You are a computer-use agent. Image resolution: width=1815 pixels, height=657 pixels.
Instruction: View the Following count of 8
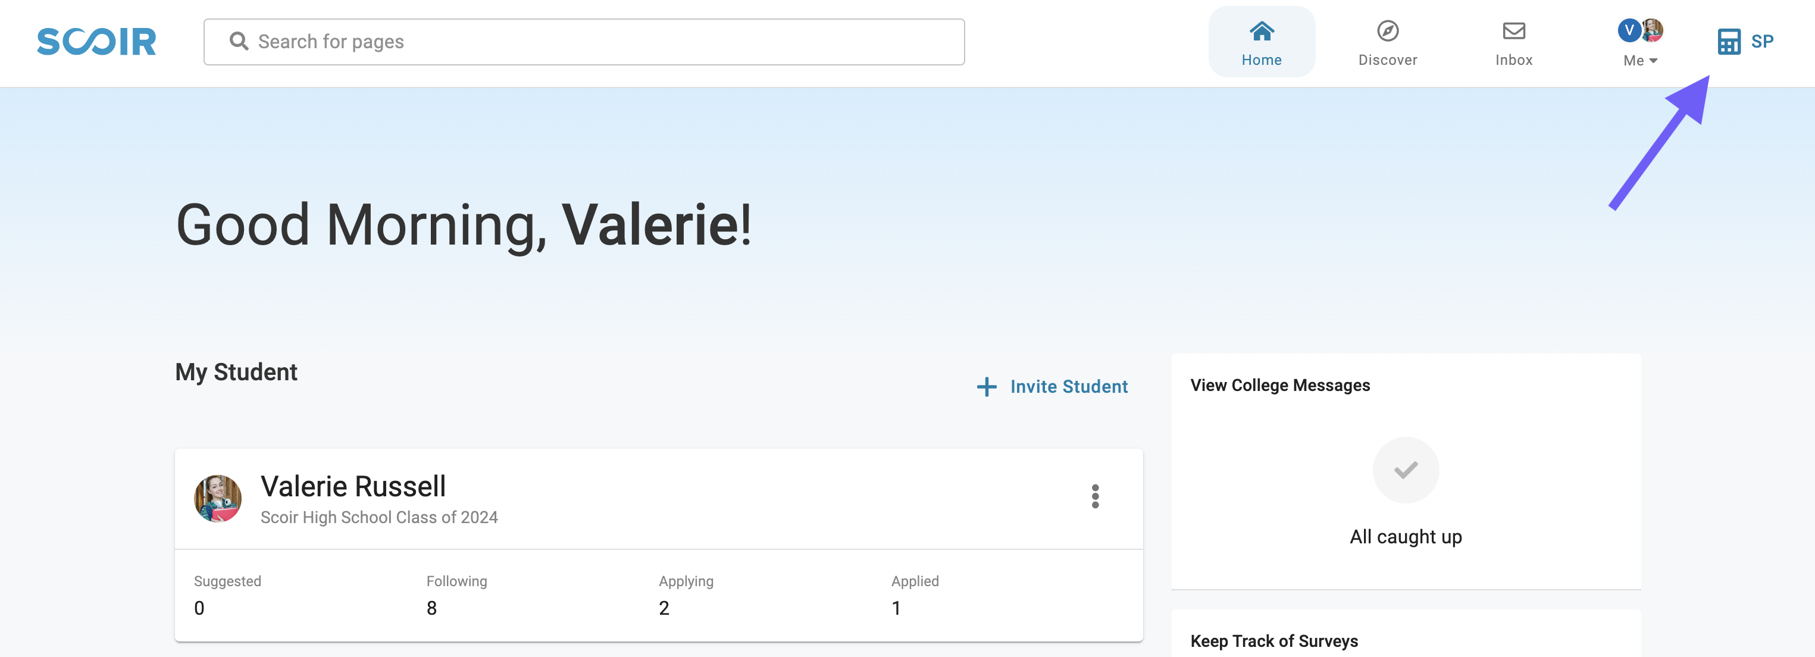pyautogui.click(x=431, y=608)
